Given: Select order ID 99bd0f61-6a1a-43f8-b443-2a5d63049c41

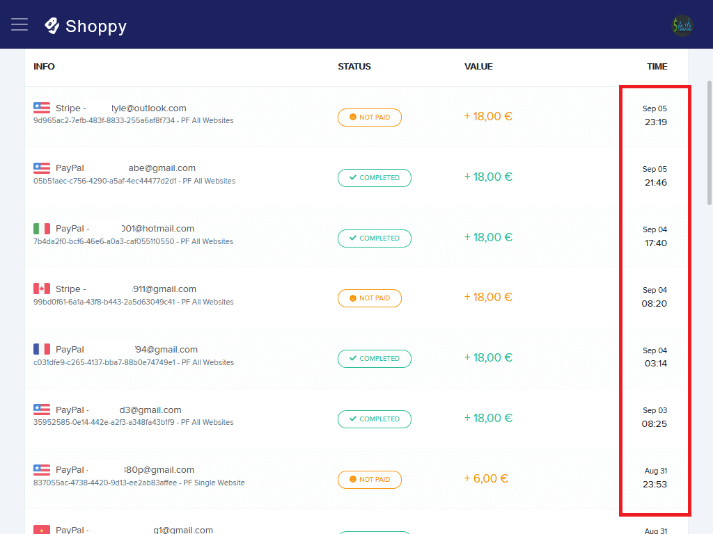Looking at the screenshot, I should [x=104, y=302].
